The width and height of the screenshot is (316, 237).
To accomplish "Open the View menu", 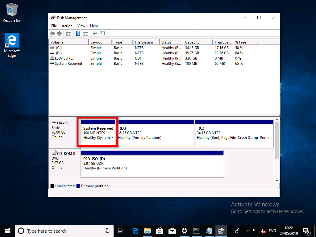I will (x=81, y=26).
